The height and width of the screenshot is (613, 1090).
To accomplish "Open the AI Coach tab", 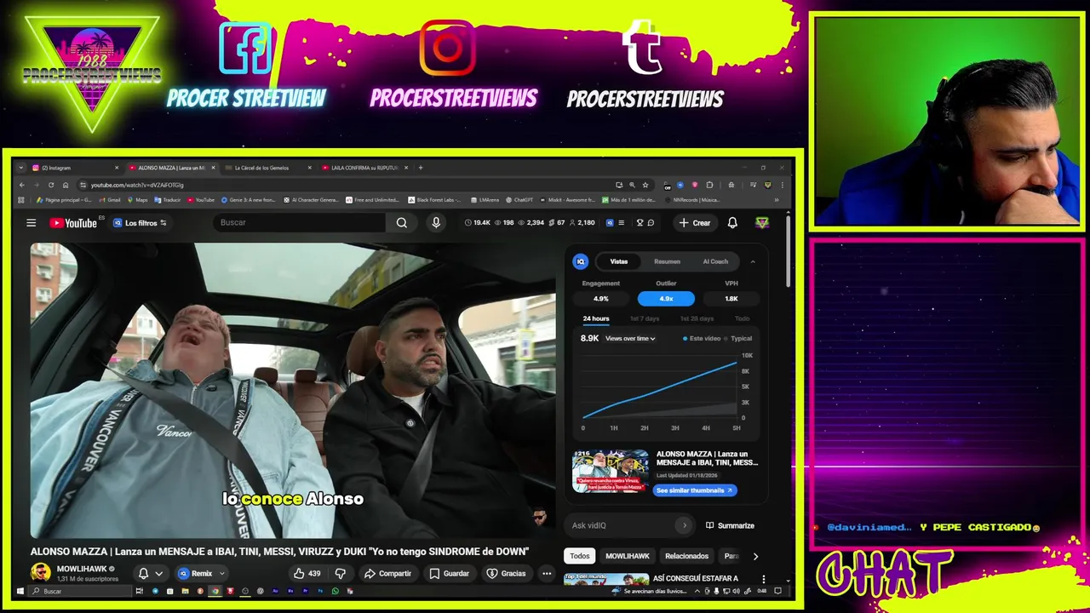I will tap(715, 261).
